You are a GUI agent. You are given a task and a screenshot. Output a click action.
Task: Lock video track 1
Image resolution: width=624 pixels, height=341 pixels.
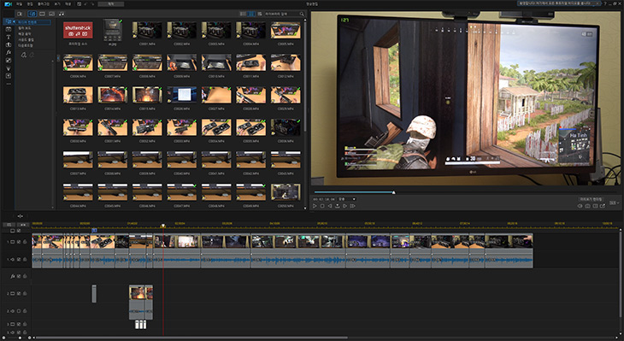(x=25, y=242)
